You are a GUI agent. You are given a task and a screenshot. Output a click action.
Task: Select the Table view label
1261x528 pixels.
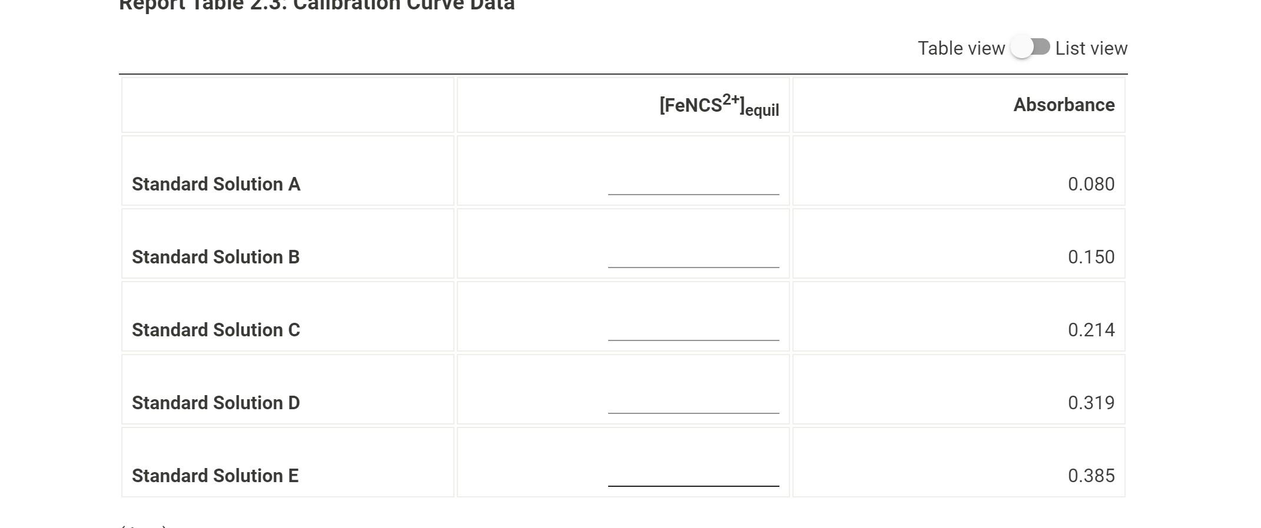(961, 48)
